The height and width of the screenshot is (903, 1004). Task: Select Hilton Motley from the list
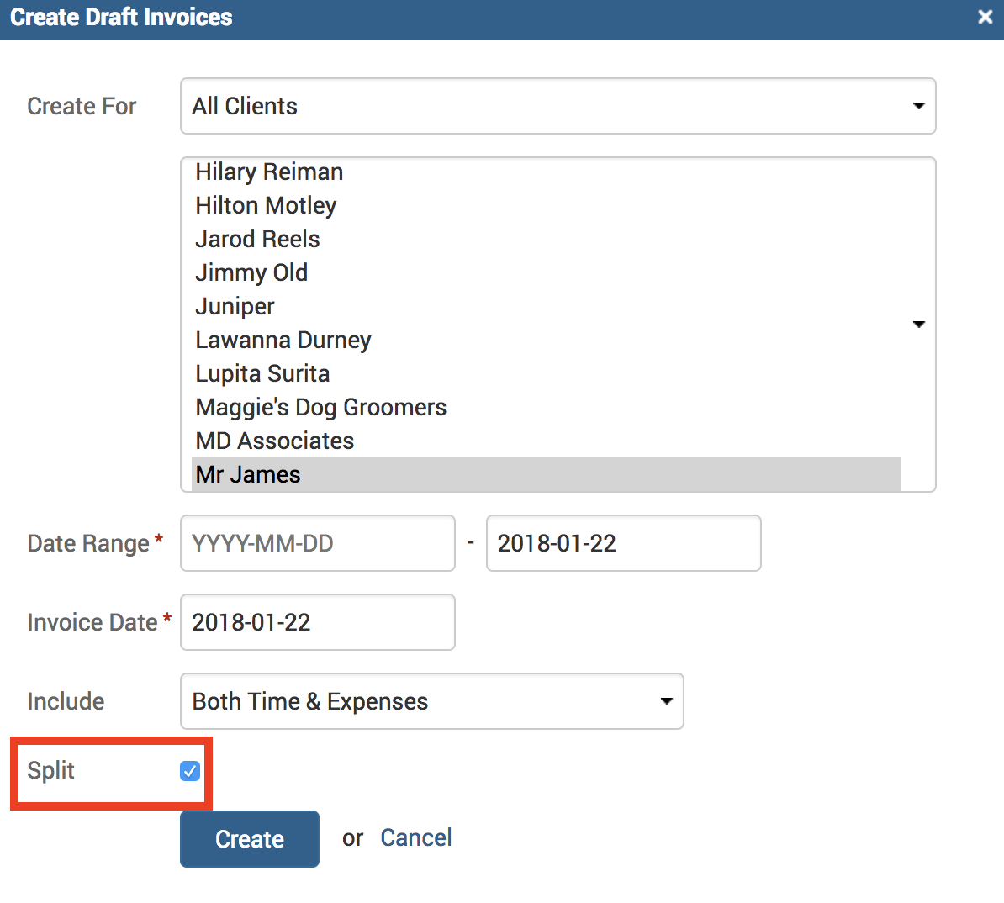click(x=266, y=206)
